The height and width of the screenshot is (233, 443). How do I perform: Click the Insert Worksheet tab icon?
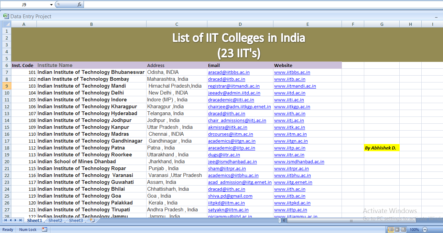pyautogui.click(x=92, y=221)
